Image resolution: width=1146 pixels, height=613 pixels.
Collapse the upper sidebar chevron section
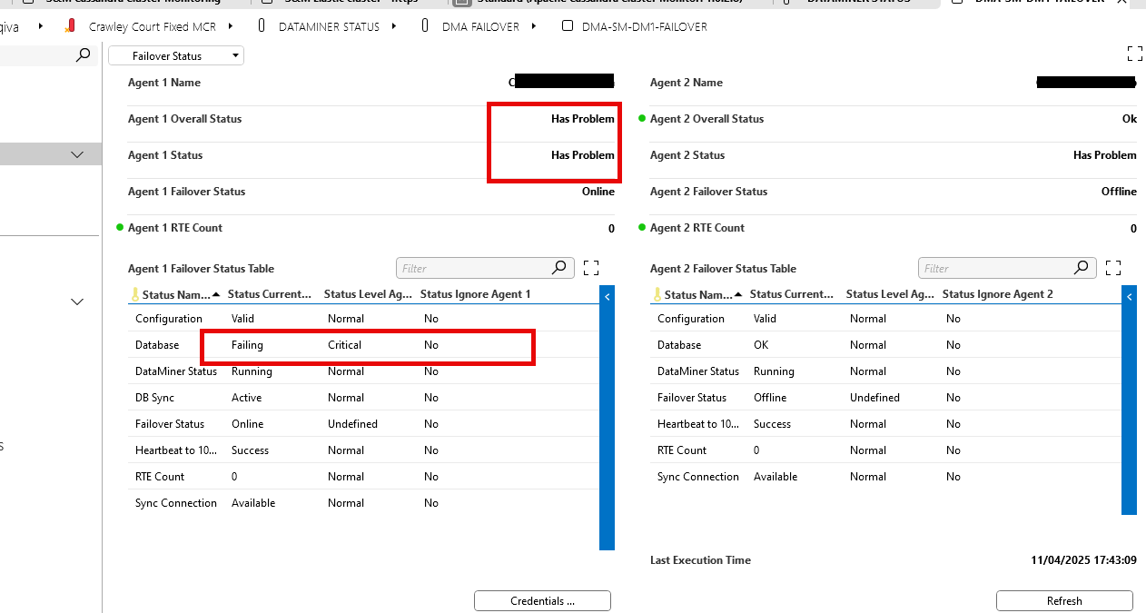pyautogui.click(x=77, y=155)
